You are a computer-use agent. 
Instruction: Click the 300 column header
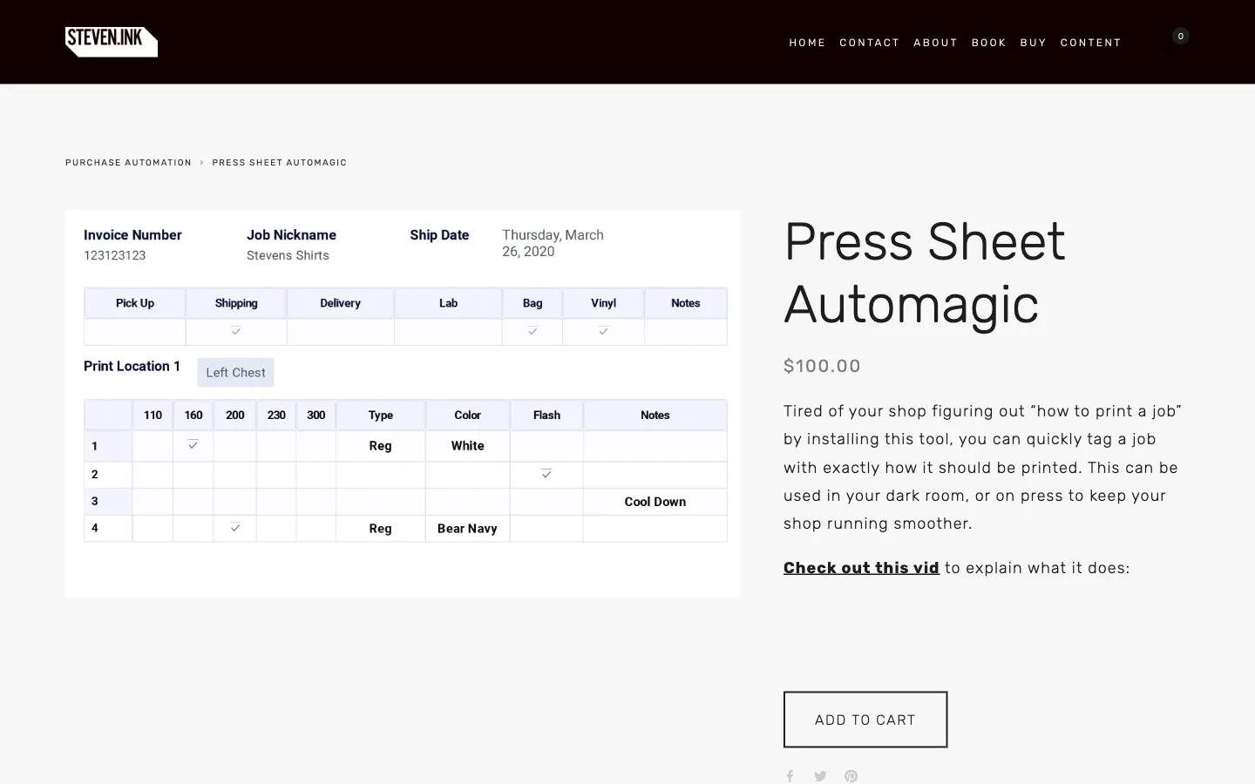pos(316,416)
